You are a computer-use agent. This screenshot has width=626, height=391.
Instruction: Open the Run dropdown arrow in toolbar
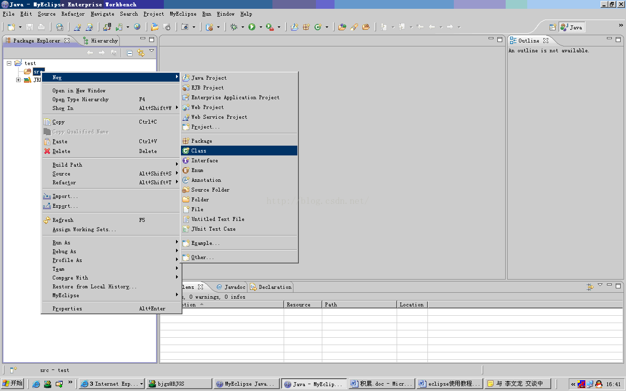[261, 27]
